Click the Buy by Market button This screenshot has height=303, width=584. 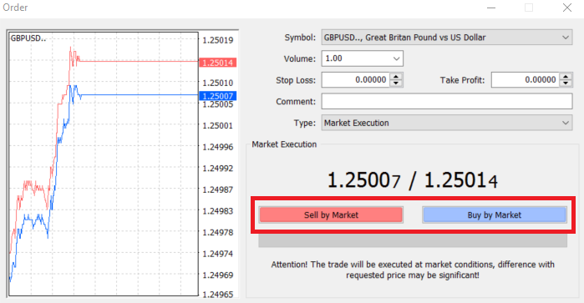pos(495,215)
